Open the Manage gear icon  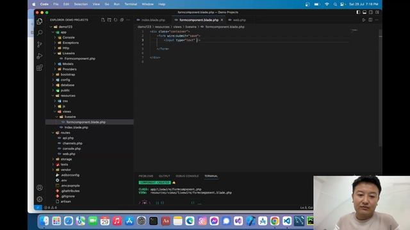point(40,199)
